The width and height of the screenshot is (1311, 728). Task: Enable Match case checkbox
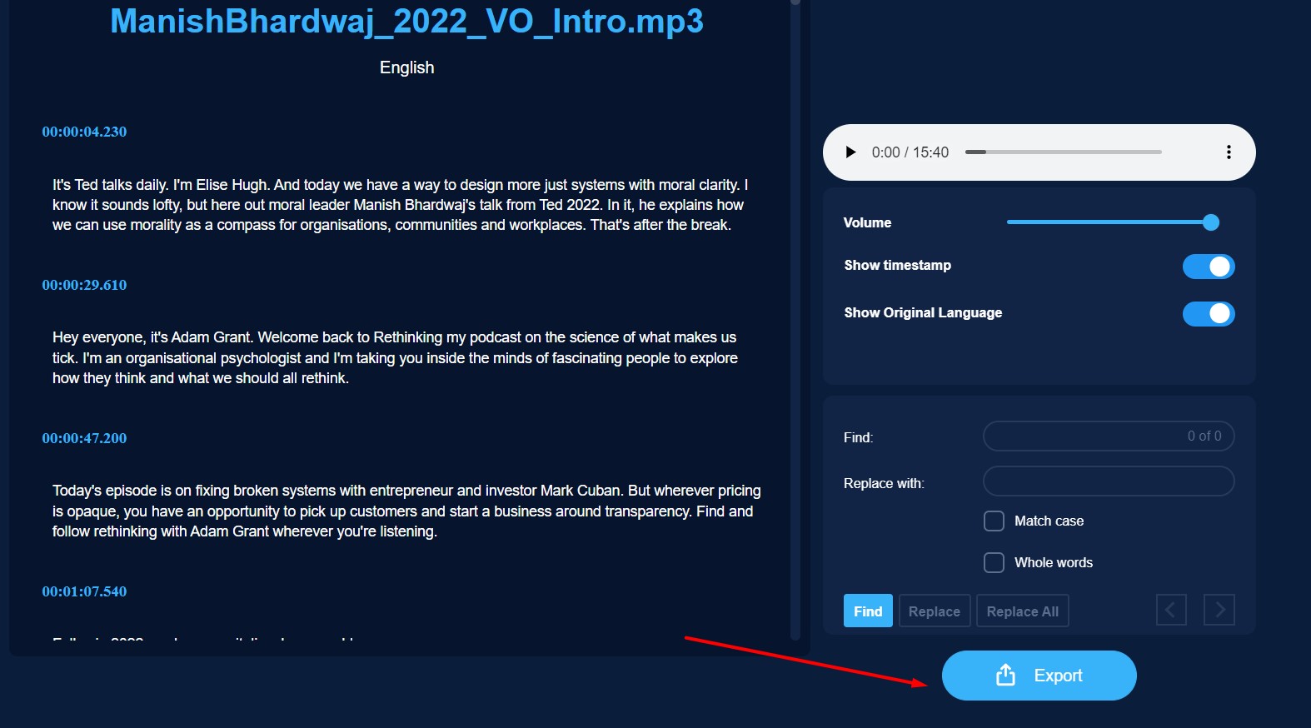coord(994,521)
